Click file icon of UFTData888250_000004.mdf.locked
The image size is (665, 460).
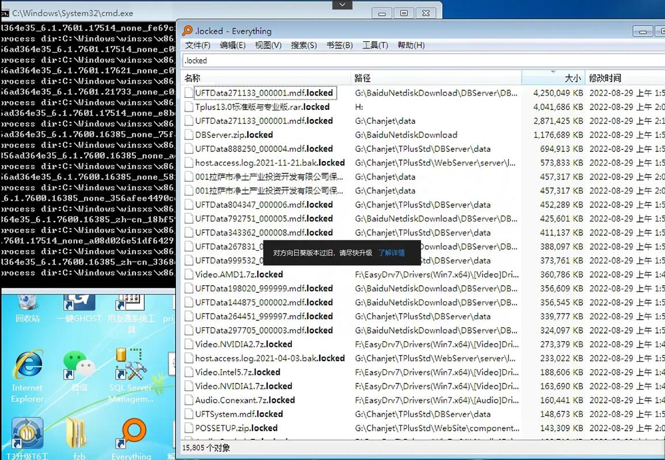tap(189, 149)
